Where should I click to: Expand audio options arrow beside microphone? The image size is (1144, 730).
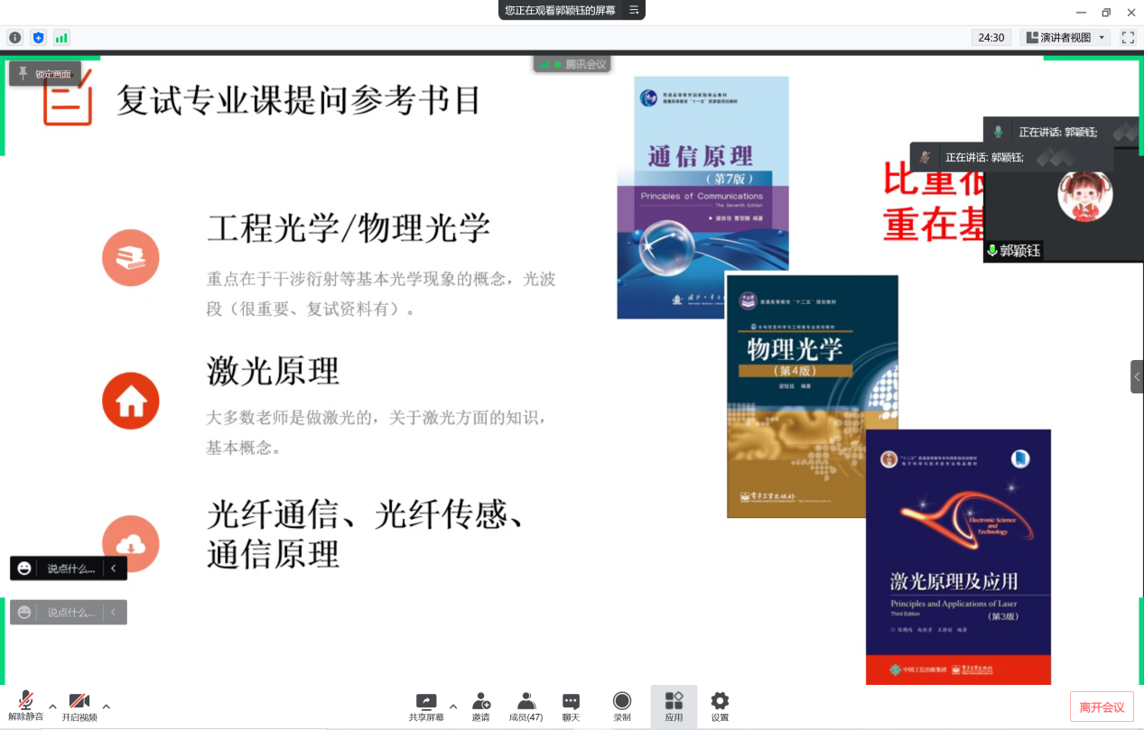(x=52, y=706)
